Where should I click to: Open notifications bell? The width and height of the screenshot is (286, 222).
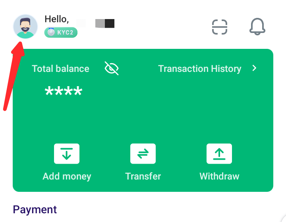click(x=257, y=27)
